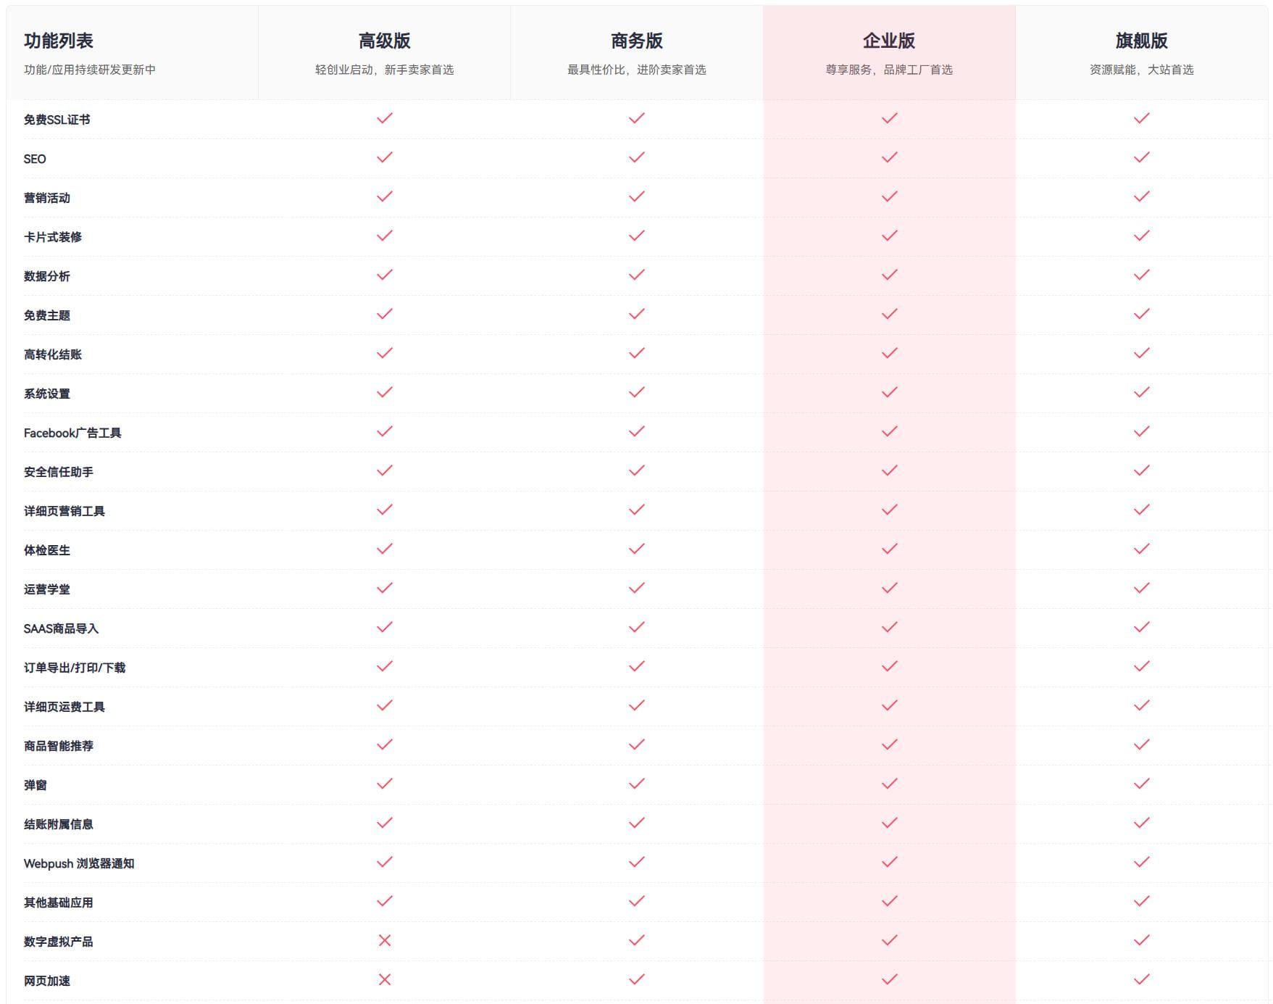Image resolution: width=1273 pixels, height=1004 pixels.
Task: Click the 网页加速 checkmark under 旗舰版
Action: coord(1141,979)
